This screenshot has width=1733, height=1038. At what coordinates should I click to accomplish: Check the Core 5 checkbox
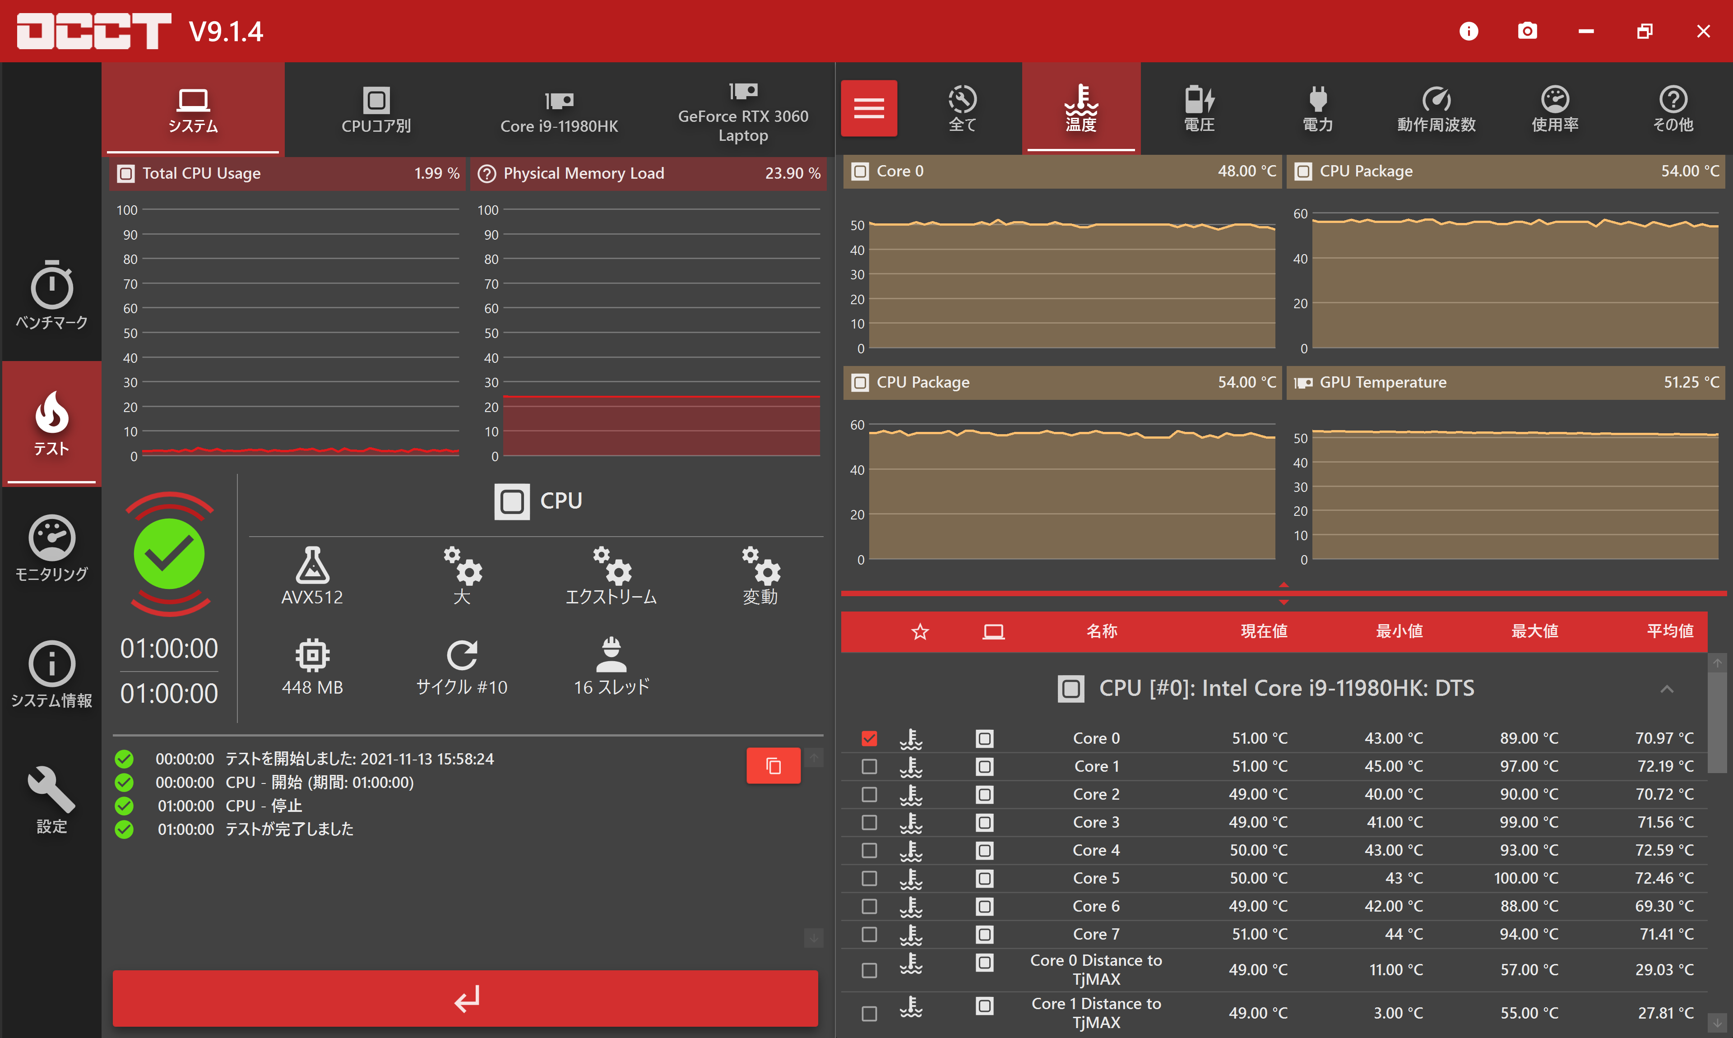[x=869, y=879]
